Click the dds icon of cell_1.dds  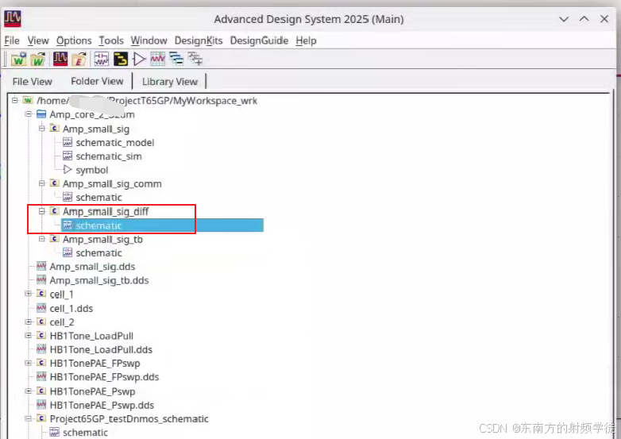tap(41, 308)
